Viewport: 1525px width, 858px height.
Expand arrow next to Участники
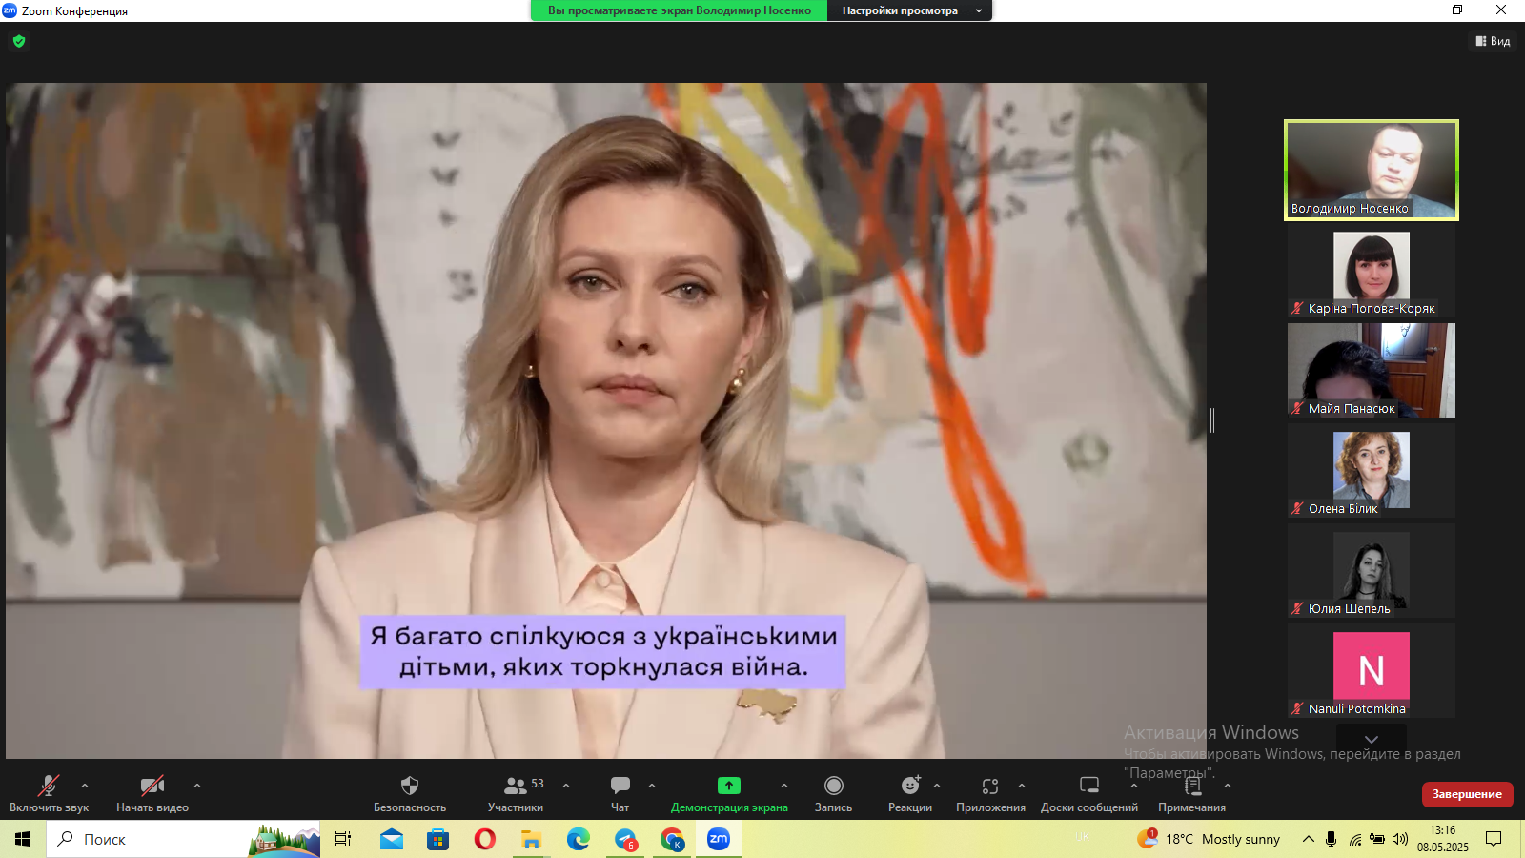coord(566,786)
